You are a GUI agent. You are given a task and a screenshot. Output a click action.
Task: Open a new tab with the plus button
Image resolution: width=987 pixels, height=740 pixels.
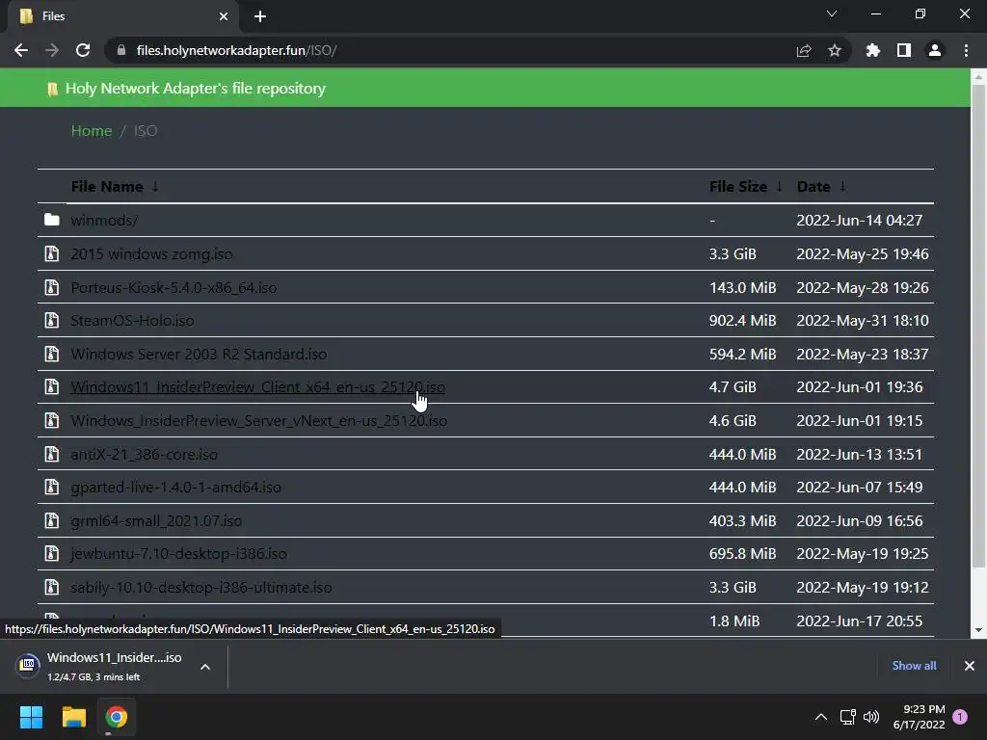(x=260, y=16)
